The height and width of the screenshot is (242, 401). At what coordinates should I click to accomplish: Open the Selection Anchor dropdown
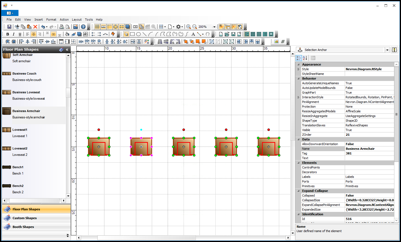pyautogui.click(x=387, y=50)
